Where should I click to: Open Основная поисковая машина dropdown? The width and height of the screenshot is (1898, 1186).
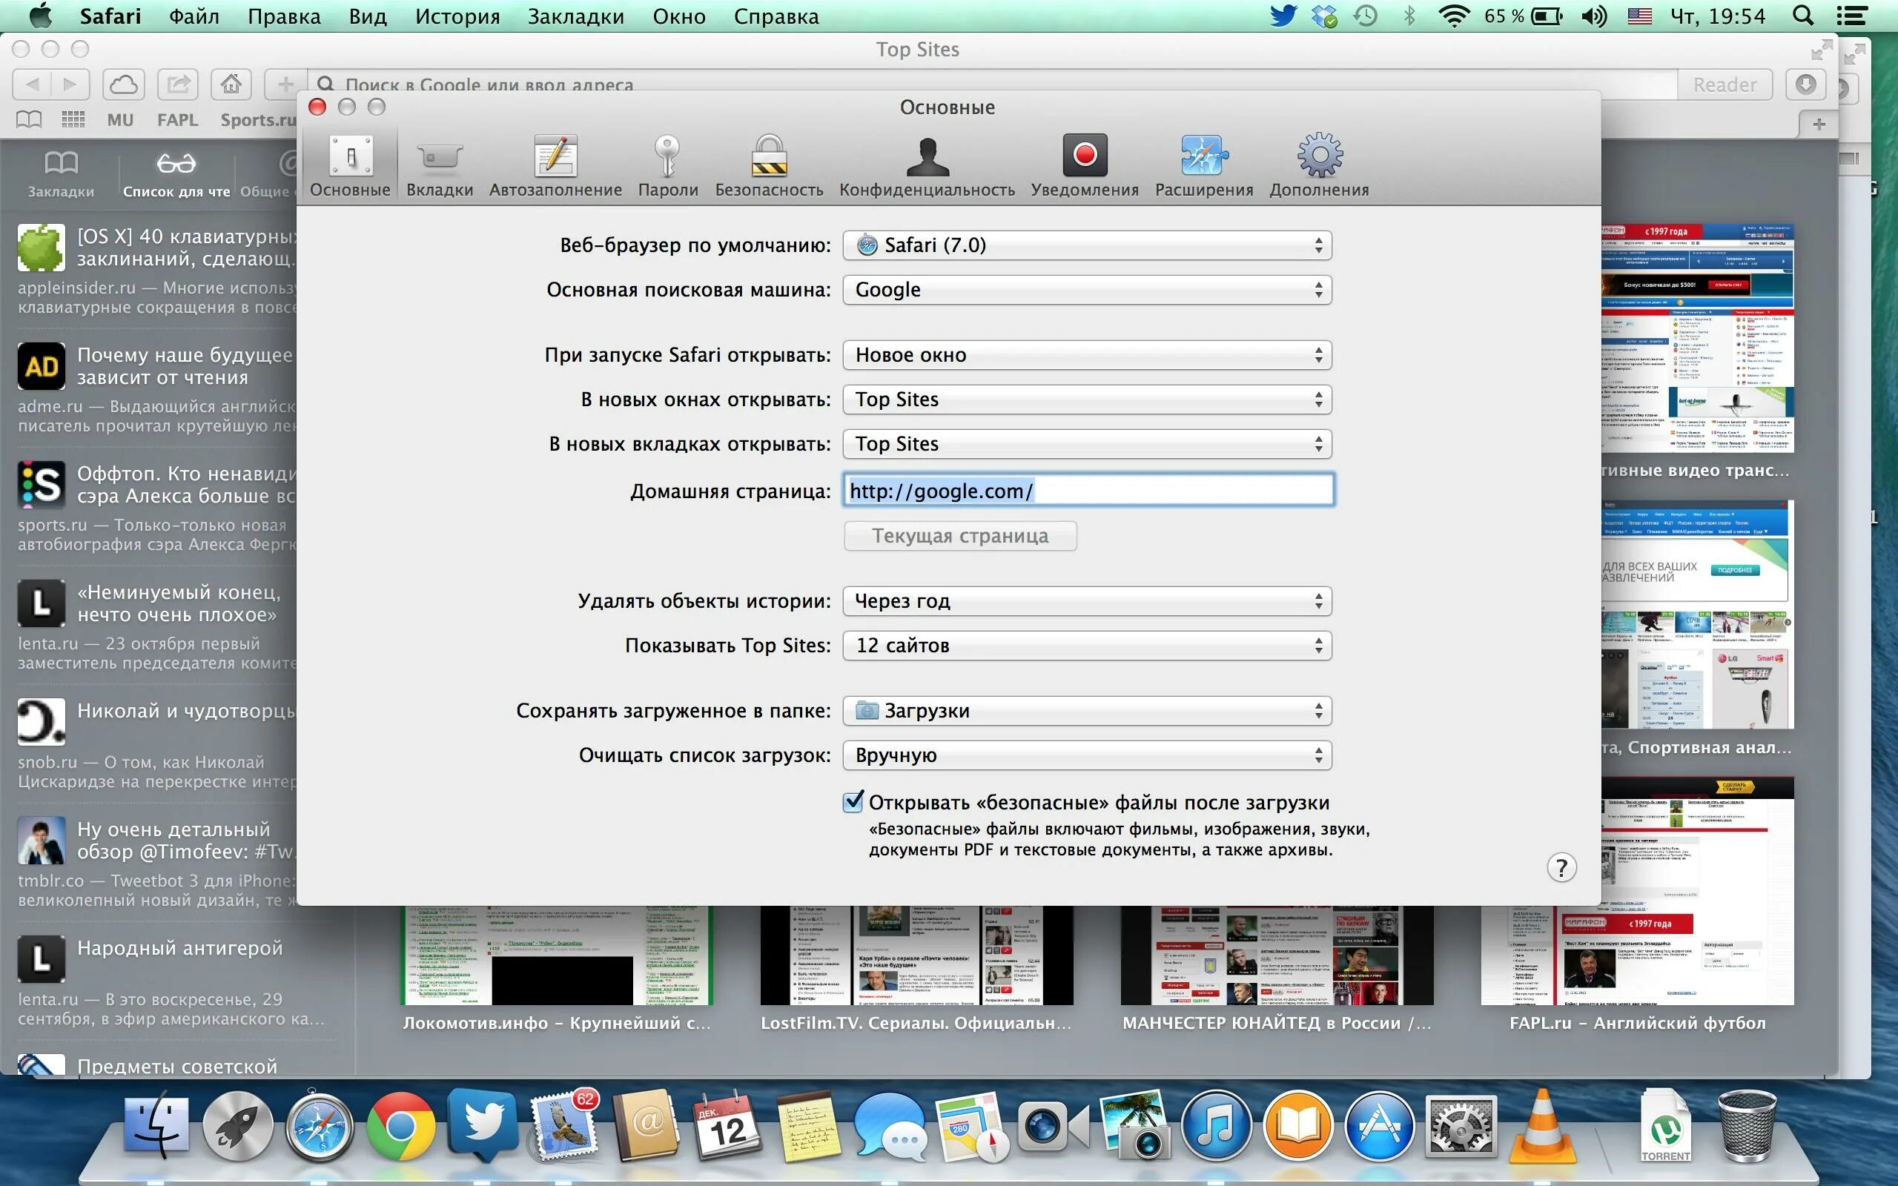pyautogui.click(x=1087, y=291)
